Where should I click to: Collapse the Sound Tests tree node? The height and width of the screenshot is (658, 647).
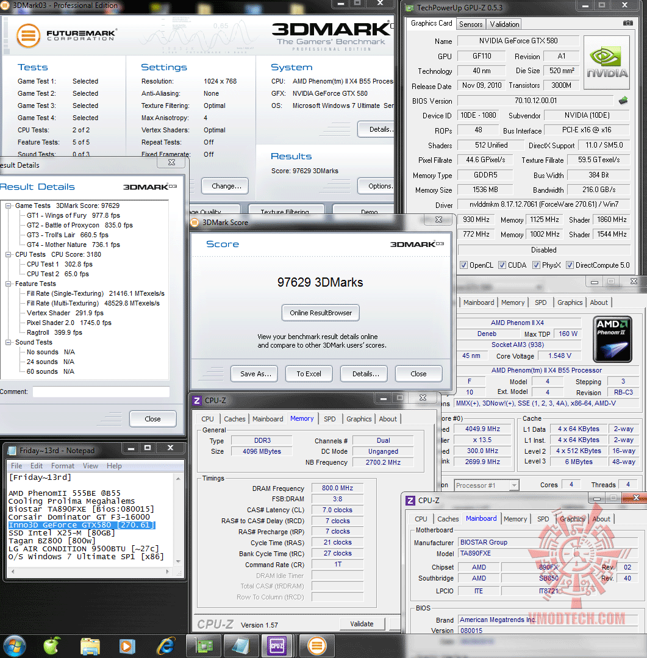[x=8, y=343]
